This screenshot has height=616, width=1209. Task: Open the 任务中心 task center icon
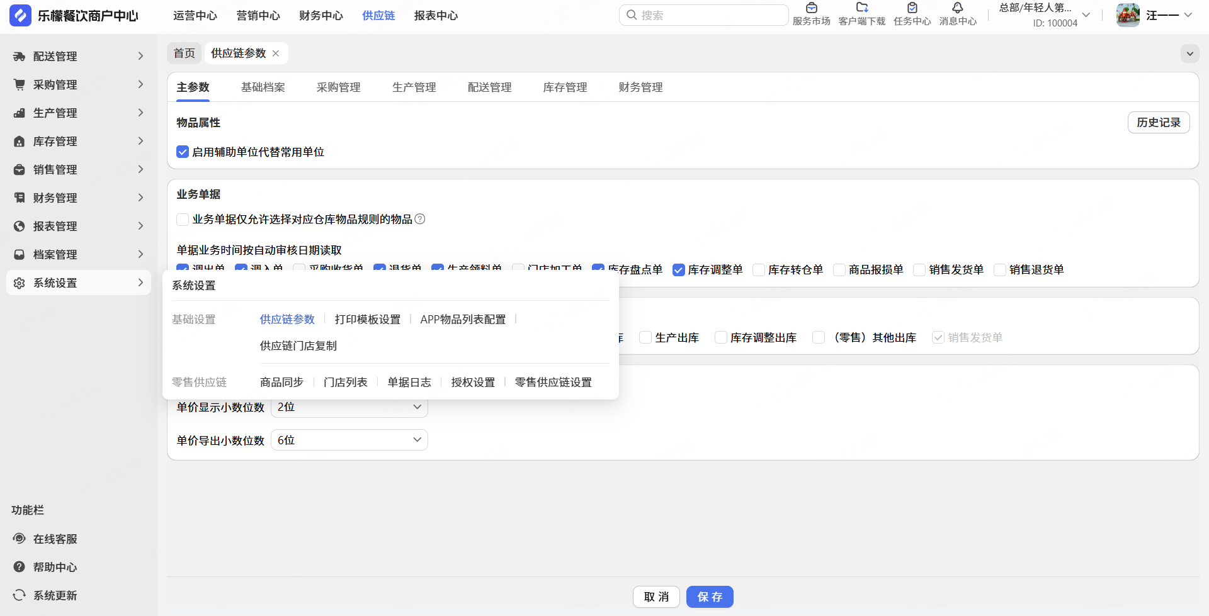tap(912, 9)
